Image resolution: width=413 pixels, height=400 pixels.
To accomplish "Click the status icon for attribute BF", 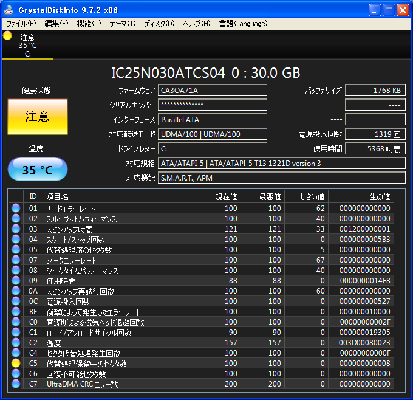I will click(16, 311).
